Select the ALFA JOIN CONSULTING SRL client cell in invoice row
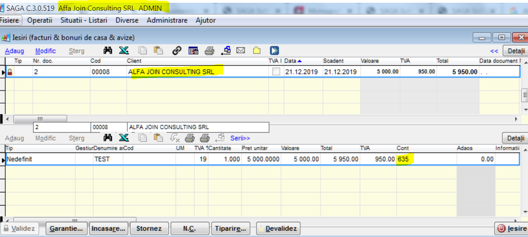The image size is (528, 237). point(197,72)
